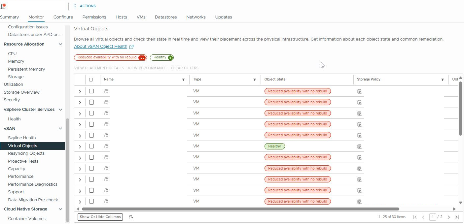Click the Name column filter icon

pyautogui.click(x=183, y=80)
